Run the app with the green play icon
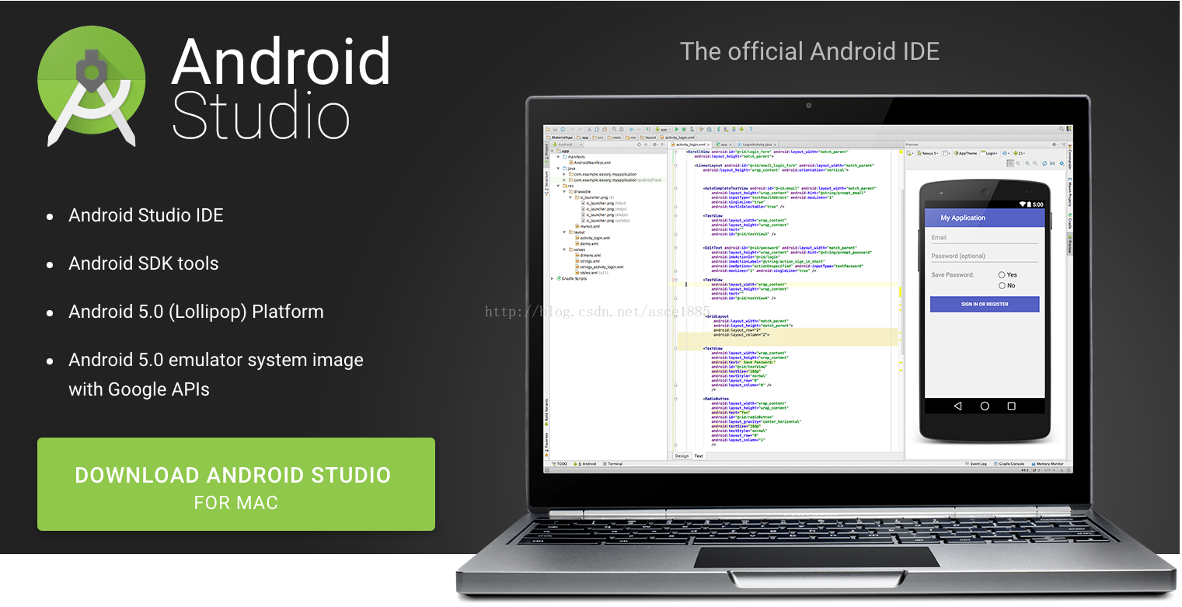 (677, 129)
